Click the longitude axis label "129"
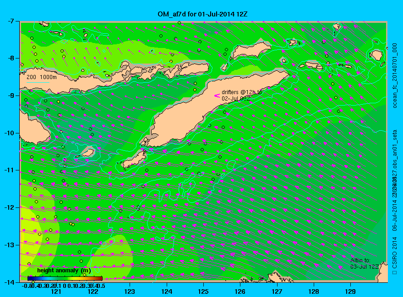The image size is (403, 297). click(x=350, y=292)
